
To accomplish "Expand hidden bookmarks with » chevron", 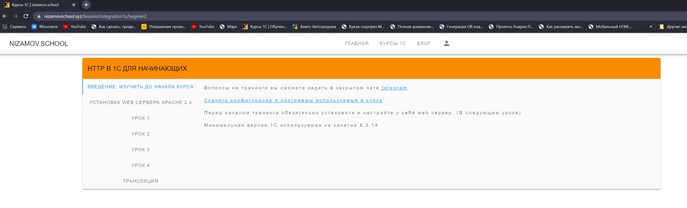I will pyautogui.click(x=651, y=26).
